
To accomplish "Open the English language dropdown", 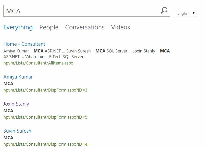I will [186, 13].
